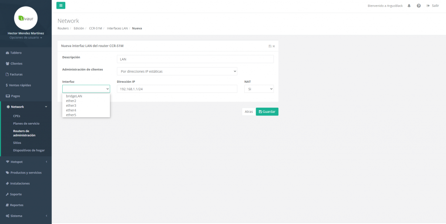This screenshot has width=446, height=224.
Task: Click the Descripción input field
Action: pyautogui.click(x=196, y=59)
